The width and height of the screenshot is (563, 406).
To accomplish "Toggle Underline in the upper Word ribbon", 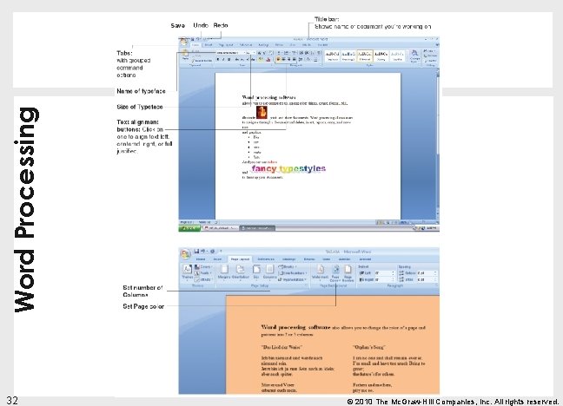I will click(229, 60).
